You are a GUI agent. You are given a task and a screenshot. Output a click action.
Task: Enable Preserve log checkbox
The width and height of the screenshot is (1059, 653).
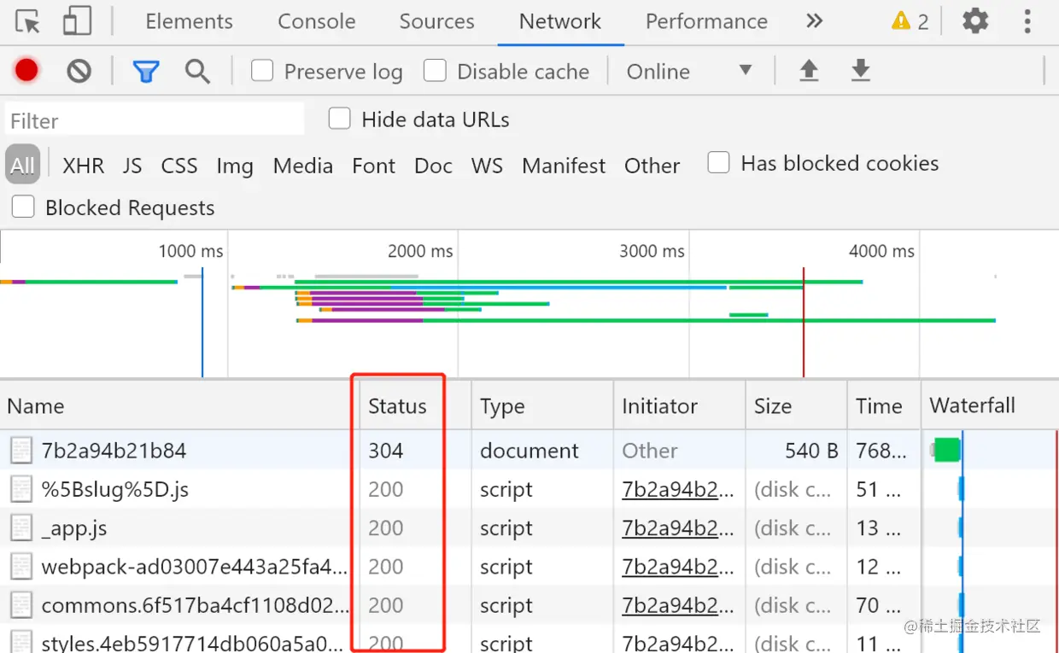pos(262,71)
